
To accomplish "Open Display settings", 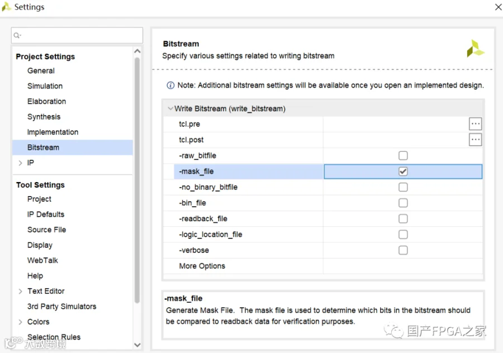I will pos(40,245).
